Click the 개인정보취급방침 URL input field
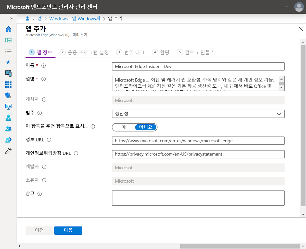The height and width of the screenshot is (249, 306). pyautogui.click(x=198, y=154)
